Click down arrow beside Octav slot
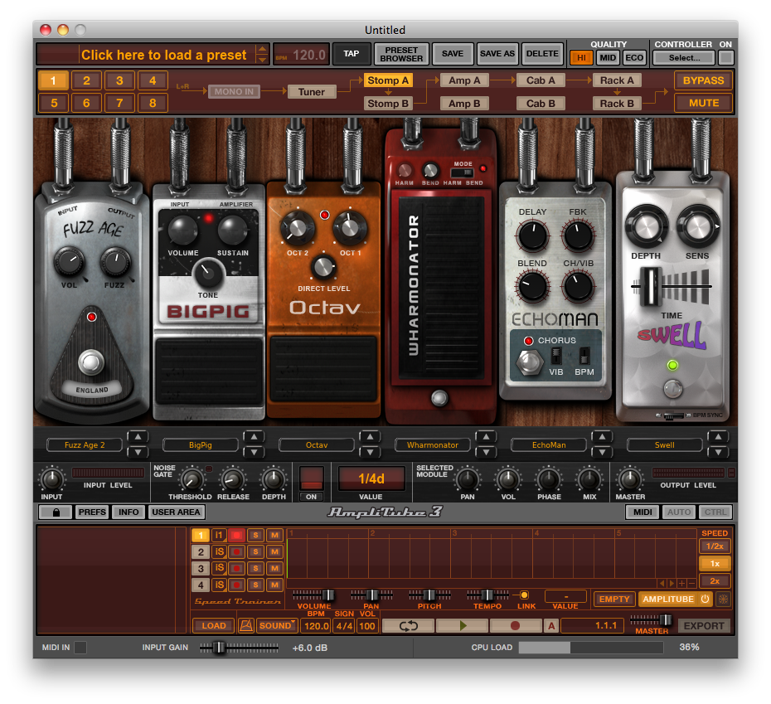 point(370,452)
